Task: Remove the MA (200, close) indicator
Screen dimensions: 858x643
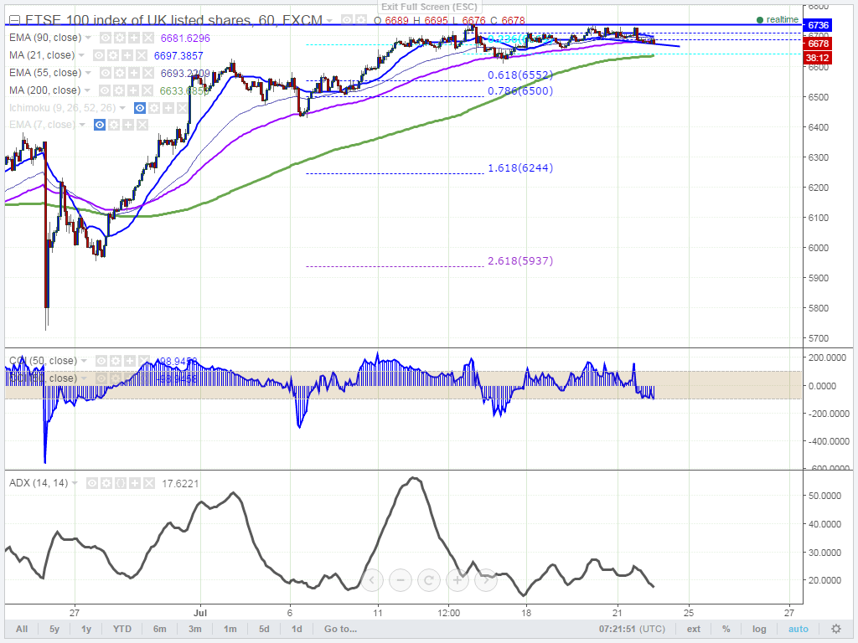Action: coord(147,90)
